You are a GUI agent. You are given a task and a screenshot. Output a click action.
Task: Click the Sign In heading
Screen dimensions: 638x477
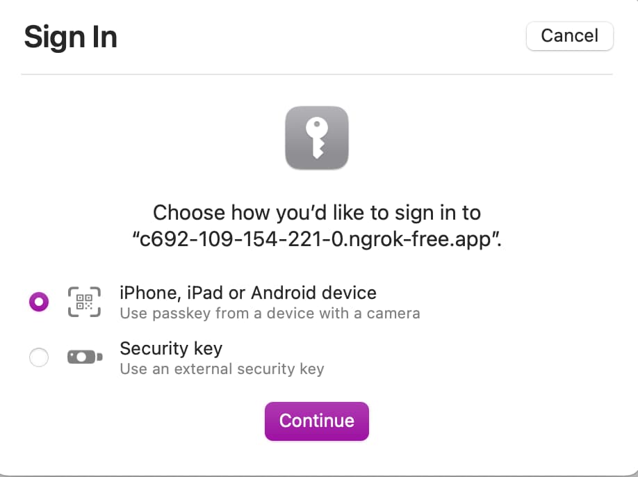tap(70, 37)
